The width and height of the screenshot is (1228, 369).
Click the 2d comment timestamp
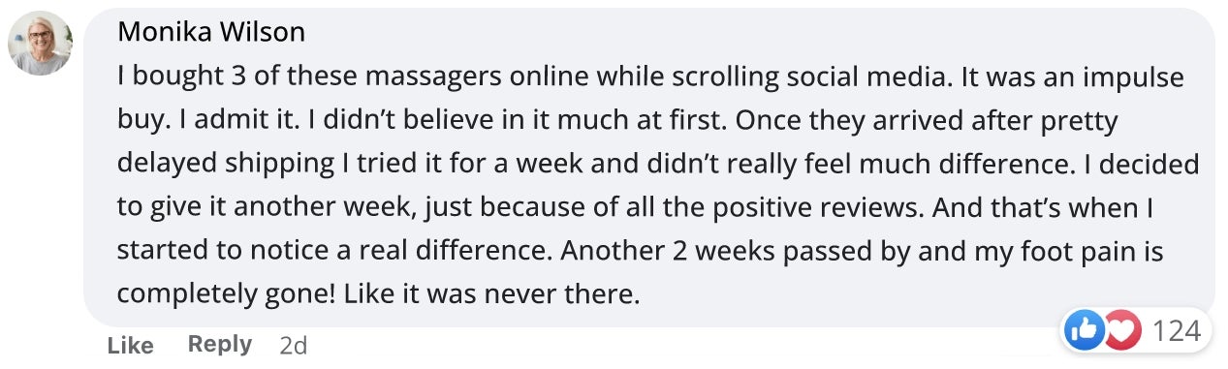tap(292, 345)
